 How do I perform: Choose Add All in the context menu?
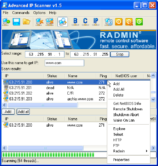point(129,89)
